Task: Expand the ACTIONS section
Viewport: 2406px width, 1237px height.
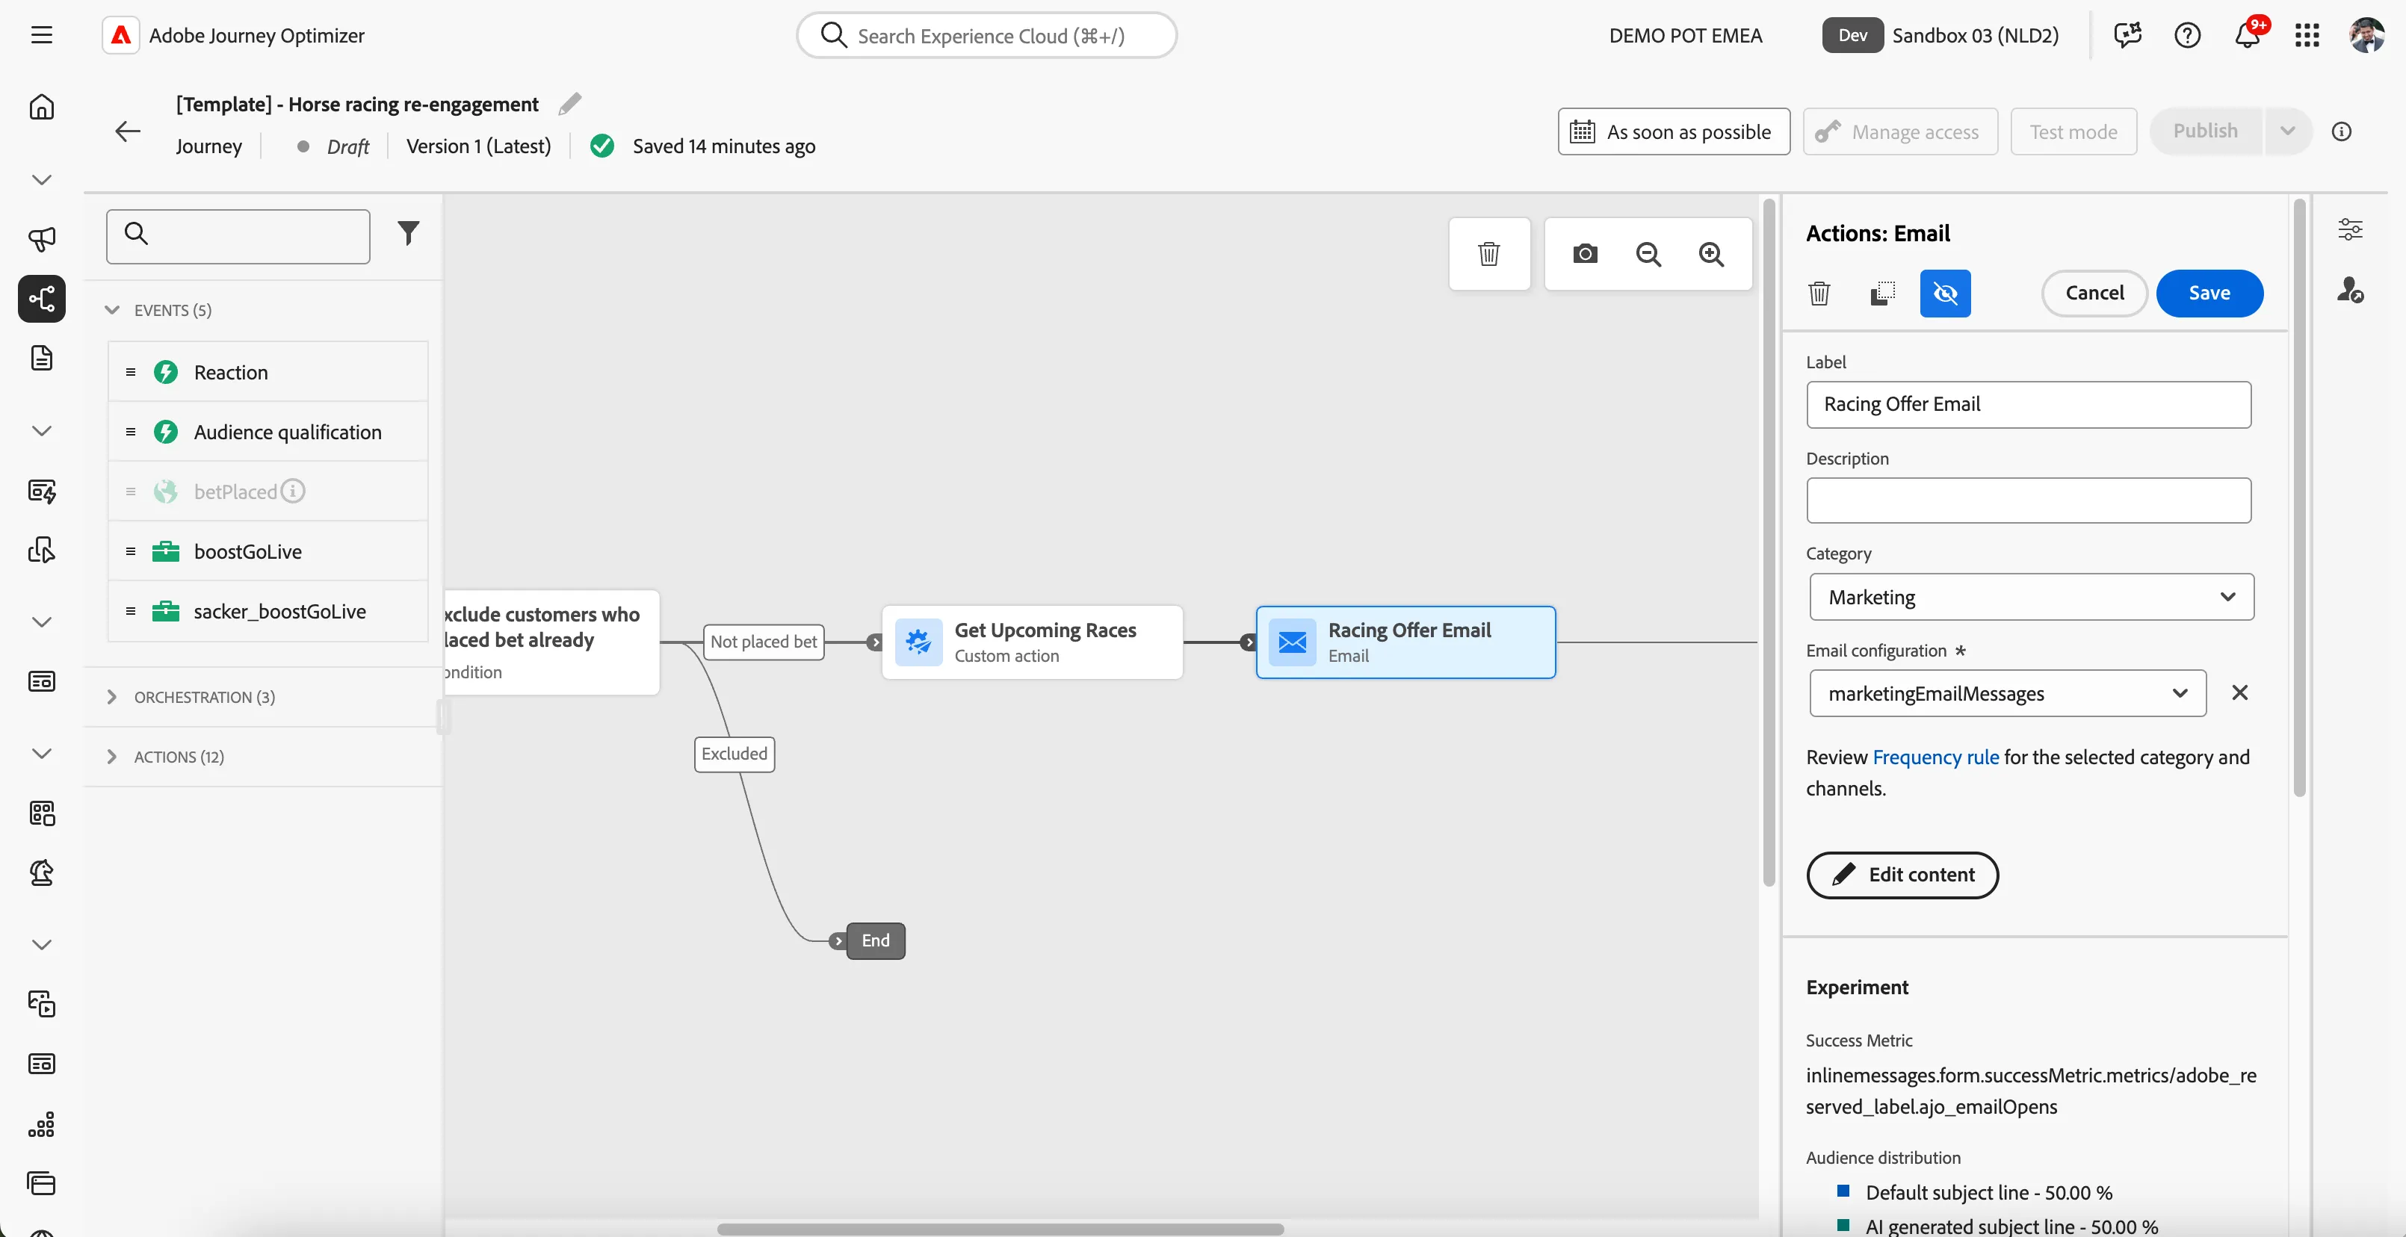Action: click(x=111, y=756)
